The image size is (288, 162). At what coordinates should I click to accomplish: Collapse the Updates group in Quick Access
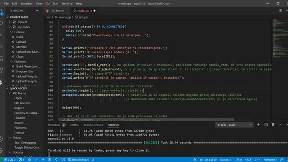(x=10, y=153)
